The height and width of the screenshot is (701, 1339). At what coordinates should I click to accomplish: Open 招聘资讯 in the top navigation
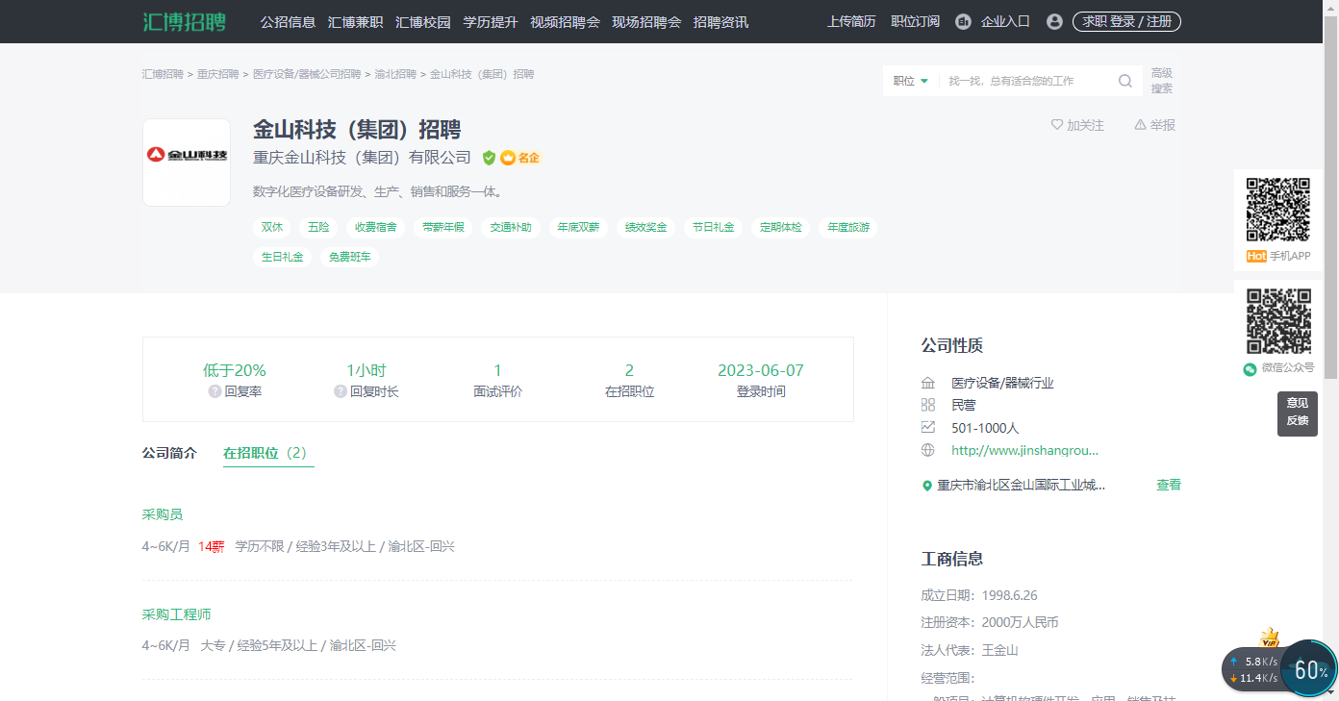tap(720, 21)
